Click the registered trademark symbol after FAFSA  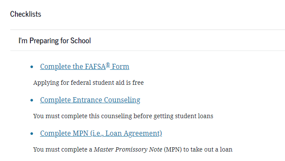[108, 64]
